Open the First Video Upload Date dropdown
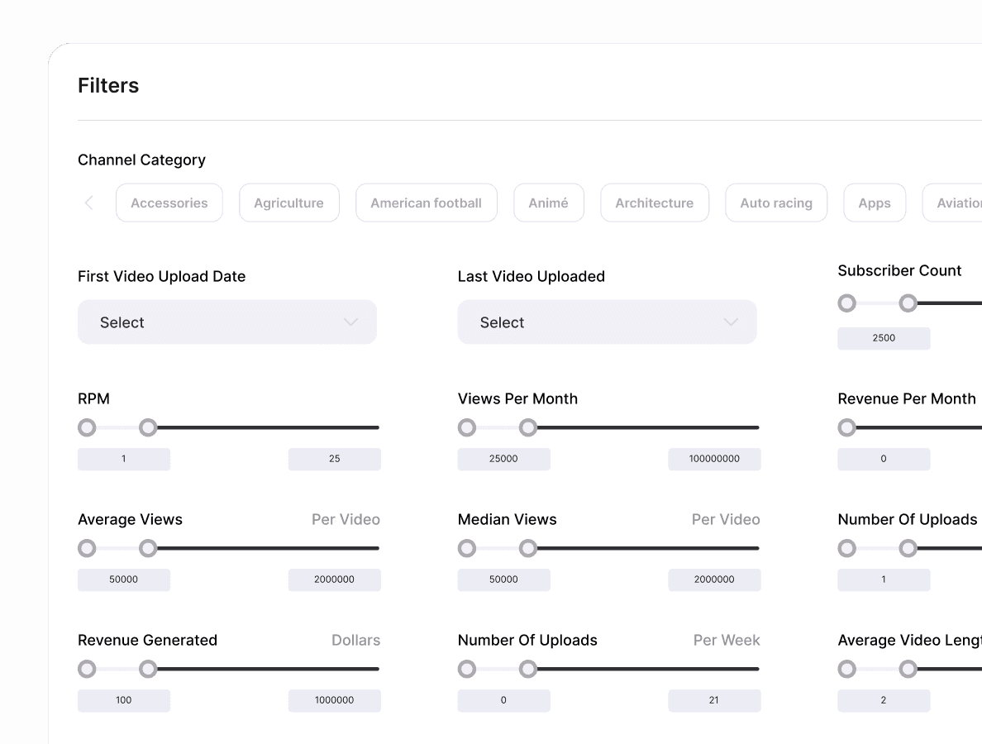This screenshot has width=982, height=744. pyautogui.click(x=226, y=322)
